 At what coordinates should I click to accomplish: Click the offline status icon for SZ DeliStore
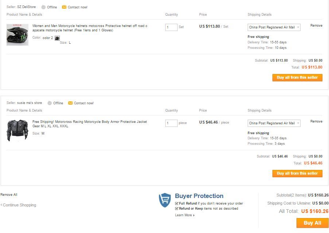[43, 7]
